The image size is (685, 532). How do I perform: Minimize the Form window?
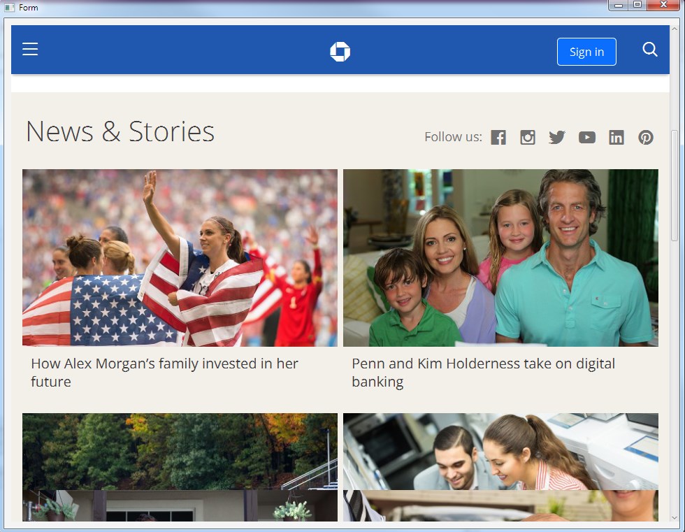[x=618, y=5]
